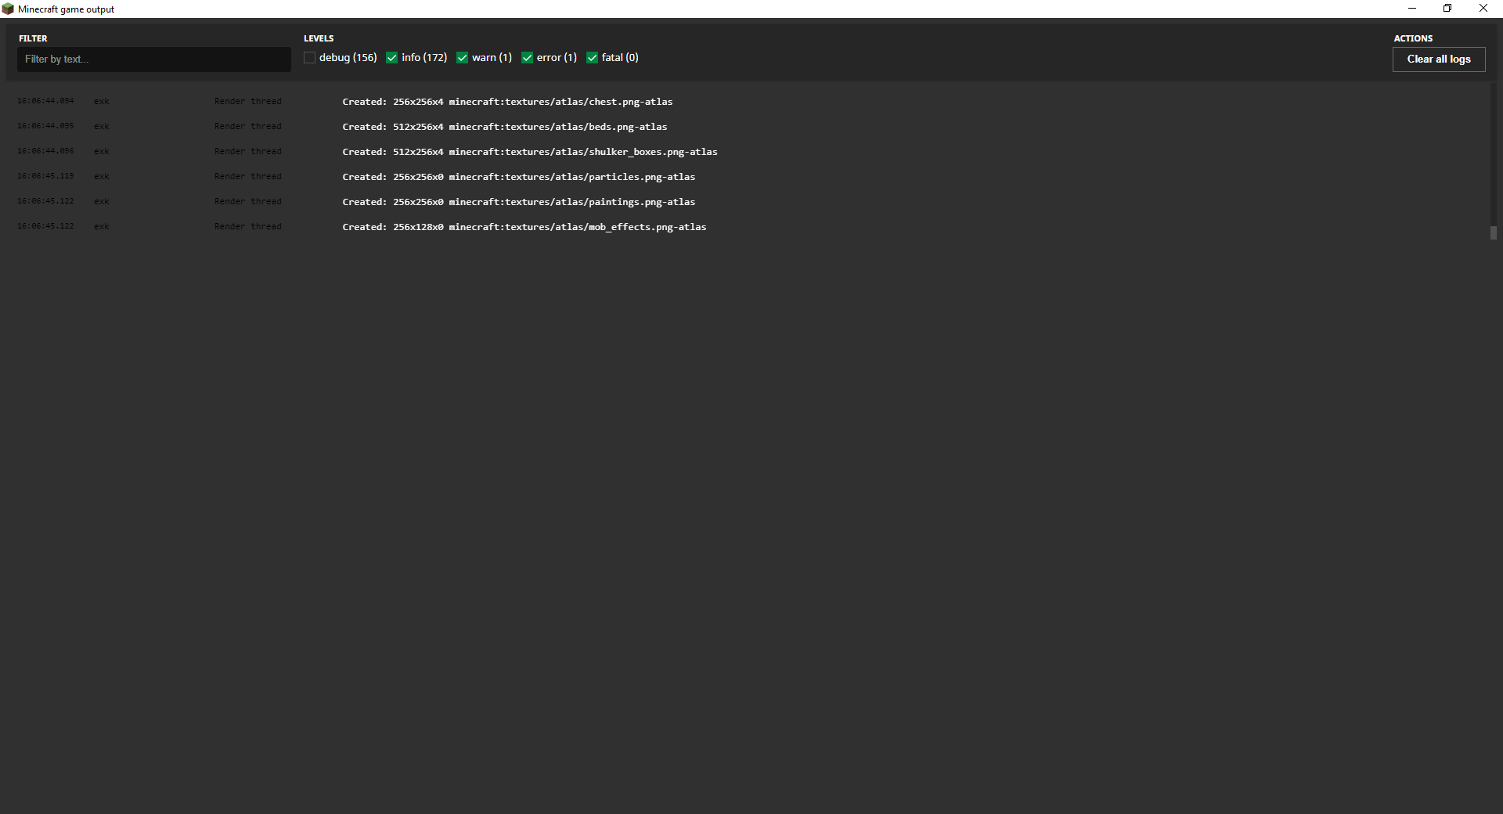Focus the Filter by text input field
The image size is (1503, 814).
click(x=154, y=59)
